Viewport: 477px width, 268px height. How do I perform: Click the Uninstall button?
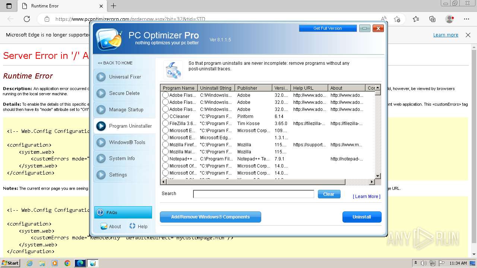pos(362,217)
